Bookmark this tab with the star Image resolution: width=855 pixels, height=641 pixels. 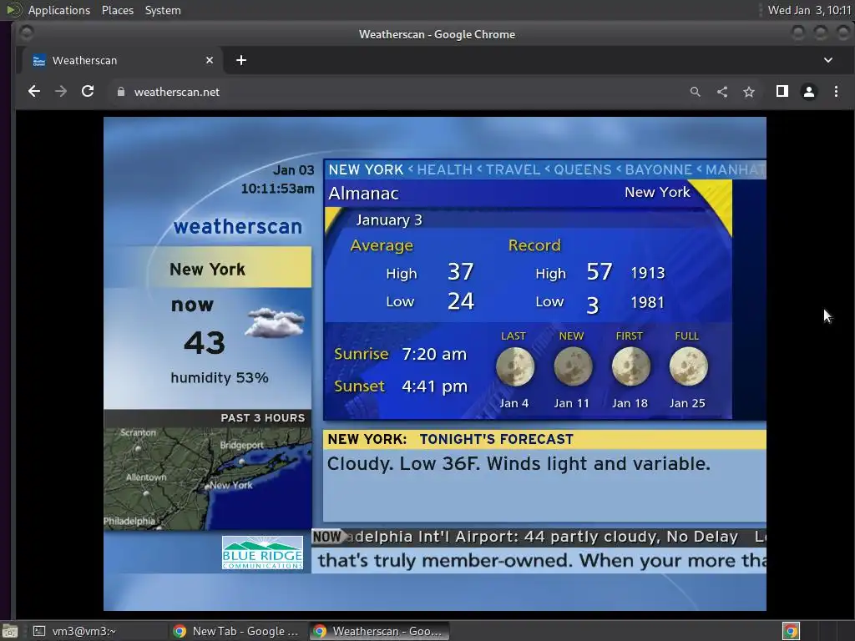[749, 92]
